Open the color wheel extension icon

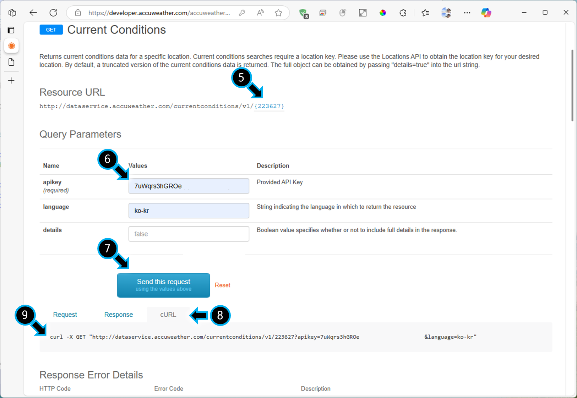coord(383,13)
